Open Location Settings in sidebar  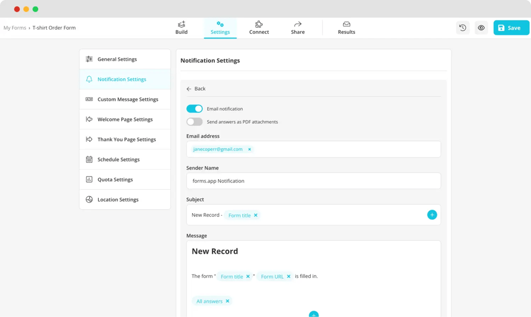click(118, 200)
